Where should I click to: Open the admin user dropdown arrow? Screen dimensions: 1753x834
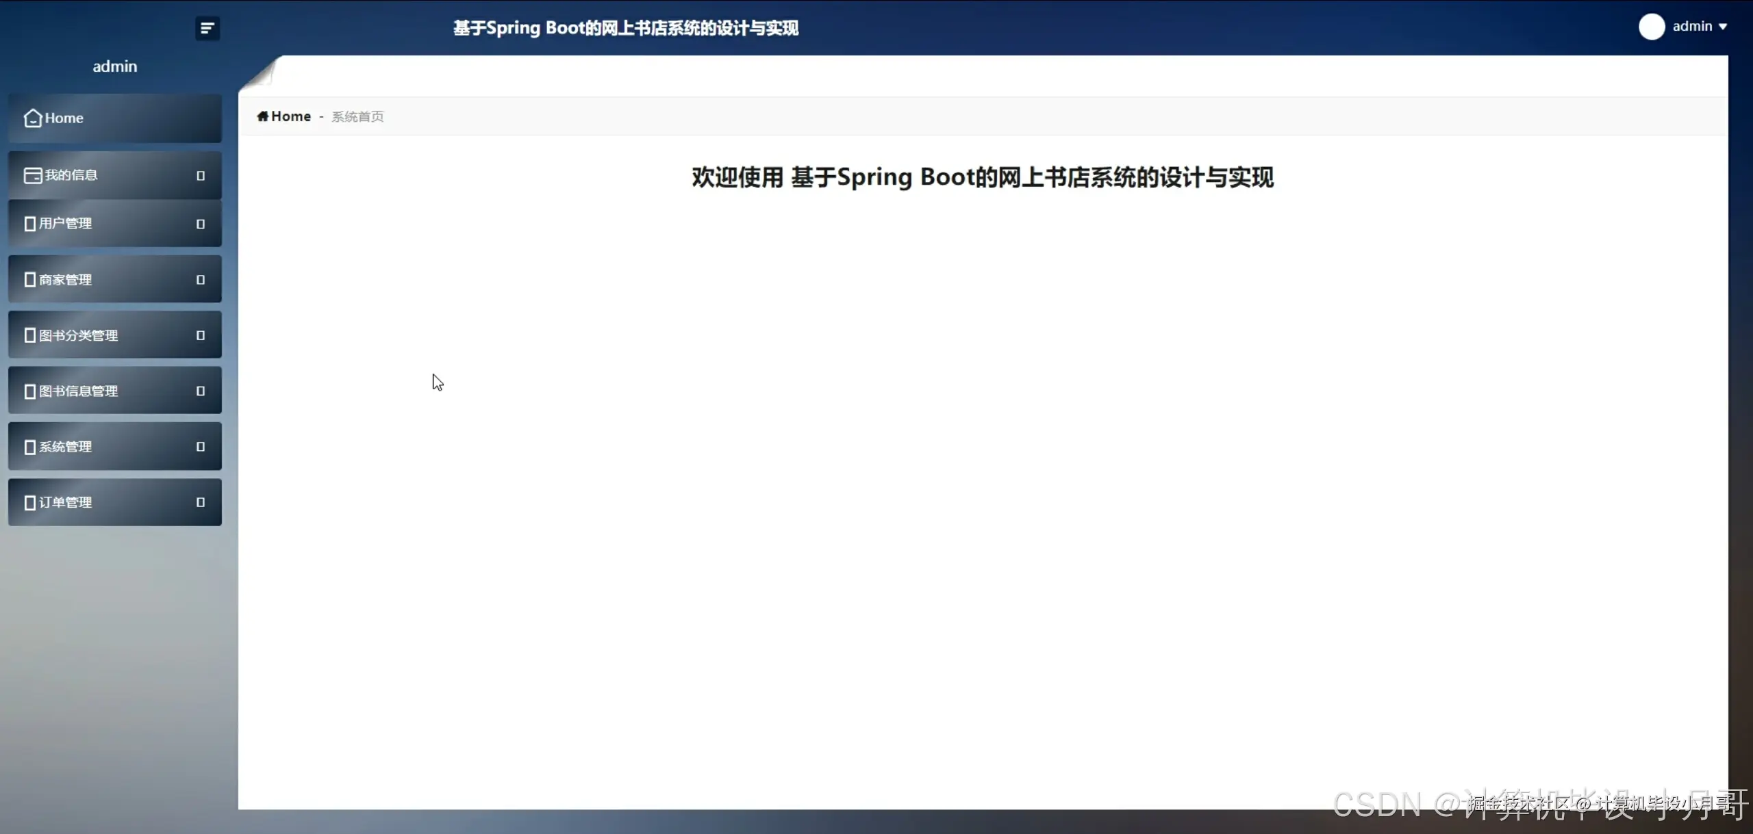click(1723, 27)
